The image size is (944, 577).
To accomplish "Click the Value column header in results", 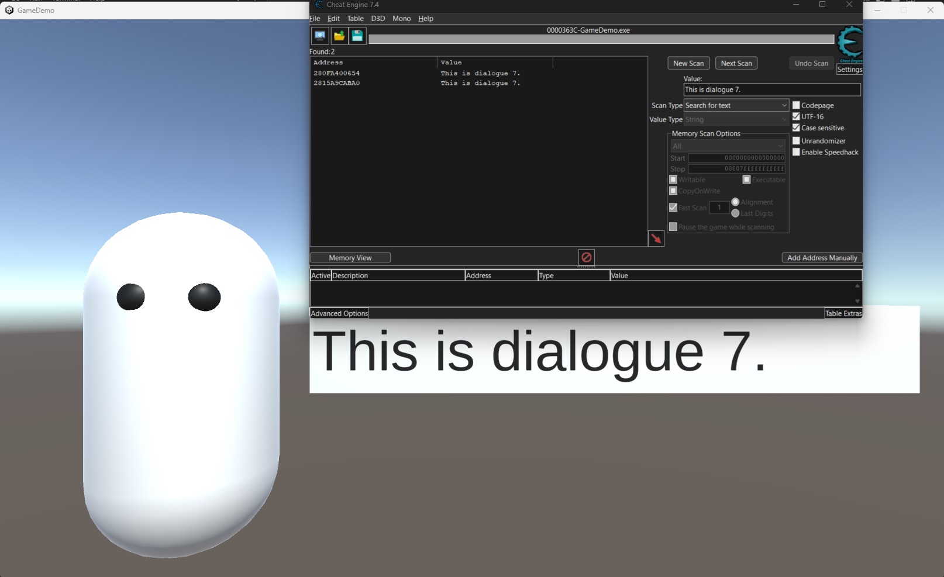I will pos(495,63).
